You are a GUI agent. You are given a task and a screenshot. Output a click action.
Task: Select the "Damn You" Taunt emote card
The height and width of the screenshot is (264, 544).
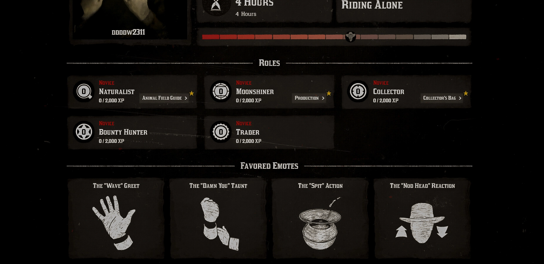(218, 218)
